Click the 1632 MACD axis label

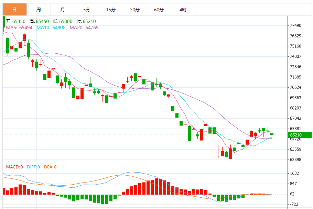point(294,173)
